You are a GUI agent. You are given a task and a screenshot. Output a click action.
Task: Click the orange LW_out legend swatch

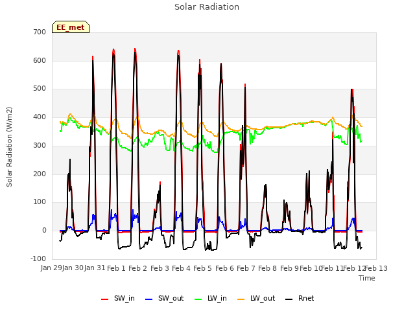[241, 299]
